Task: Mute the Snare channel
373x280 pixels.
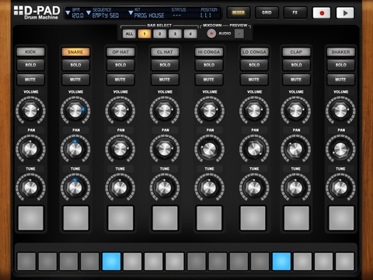Action: click(x=75, y=79)
